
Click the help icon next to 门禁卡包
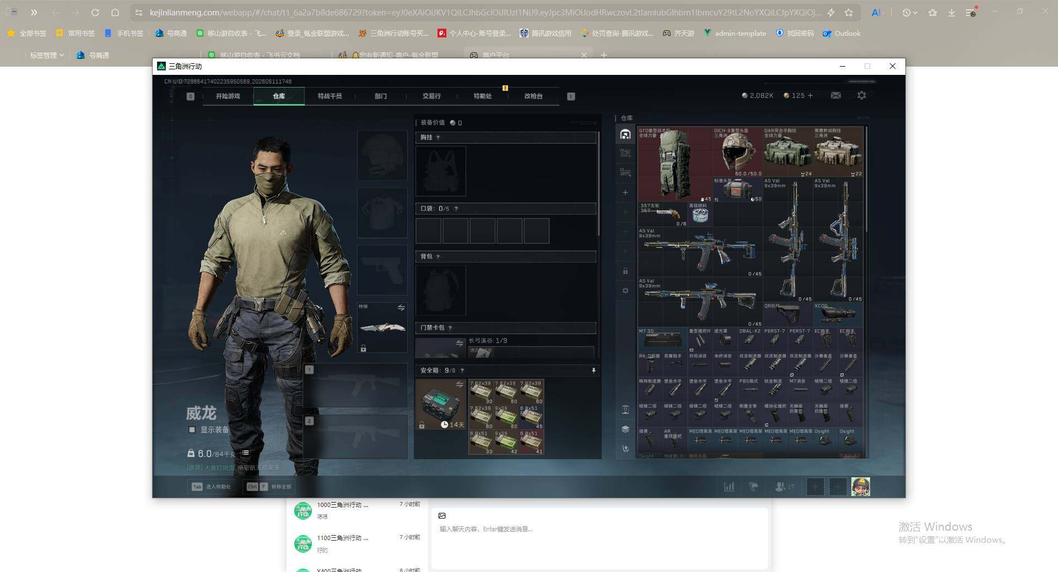(450, 328)
